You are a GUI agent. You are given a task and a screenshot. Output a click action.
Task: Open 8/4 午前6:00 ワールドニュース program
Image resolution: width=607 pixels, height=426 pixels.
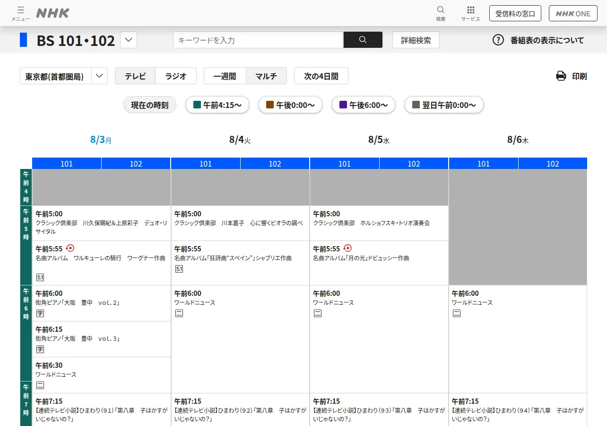(240, 339)
